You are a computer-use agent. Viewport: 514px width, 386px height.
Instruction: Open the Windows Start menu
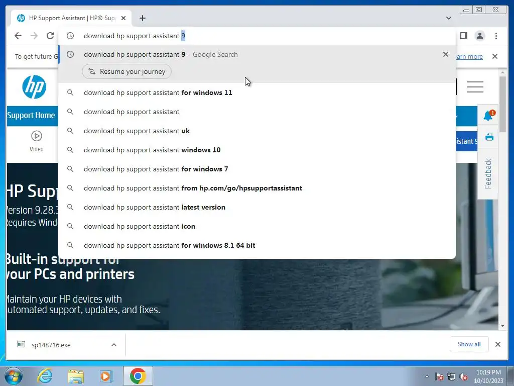13,376
